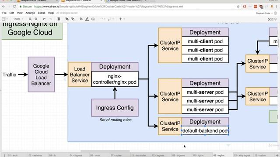Screen dimensions: 280x157
Task: Open the connection arrow style dropdown
Action: [102, 19]
